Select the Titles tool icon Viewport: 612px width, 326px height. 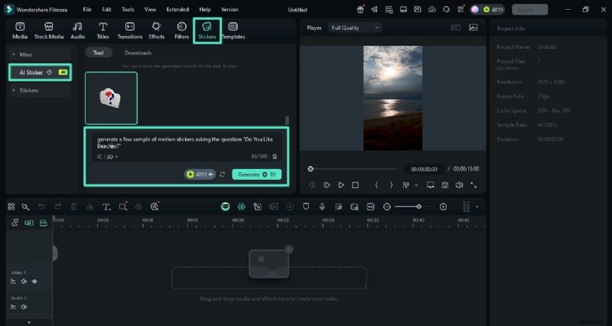(103, 31)
